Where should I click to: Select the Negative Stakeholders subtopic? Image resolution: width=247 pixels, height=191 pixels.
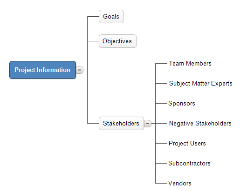click(x=200, y=124)
